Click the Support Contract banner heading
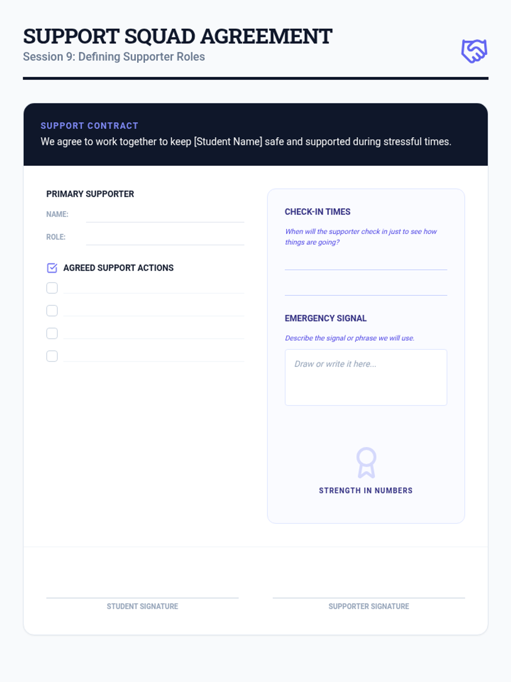Screen dimensions: 511x682 coord(89,126)
